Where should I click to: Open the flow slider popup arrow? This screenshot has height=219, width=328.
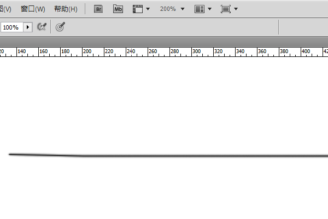pos(28,27)
